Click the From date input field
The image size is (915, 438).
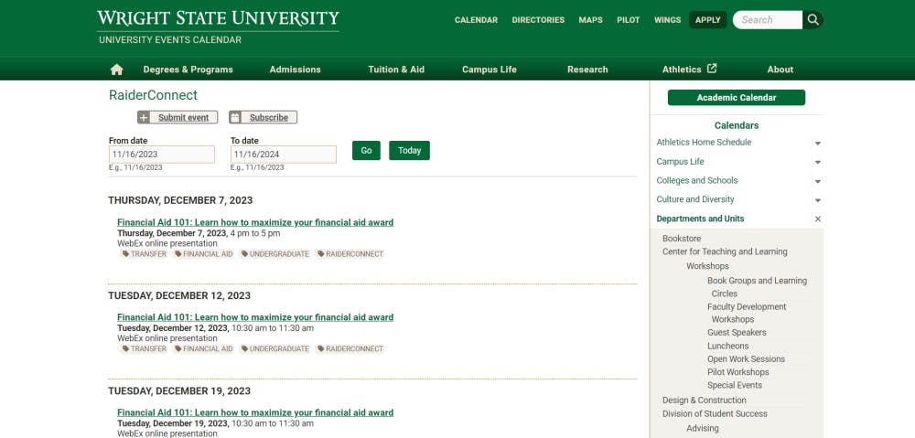(x=162, y=155)
